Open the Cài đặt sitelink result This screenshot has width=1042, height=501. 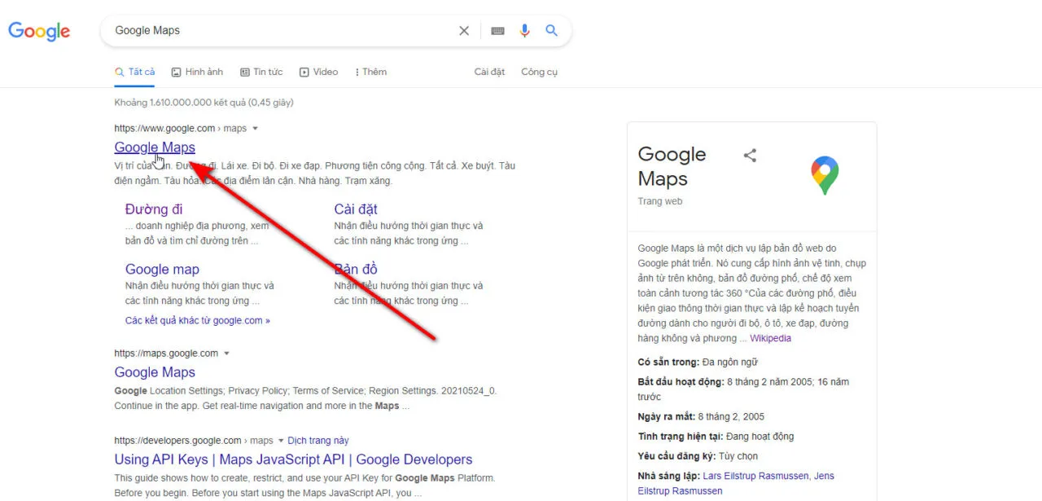[x=356, y=209]
